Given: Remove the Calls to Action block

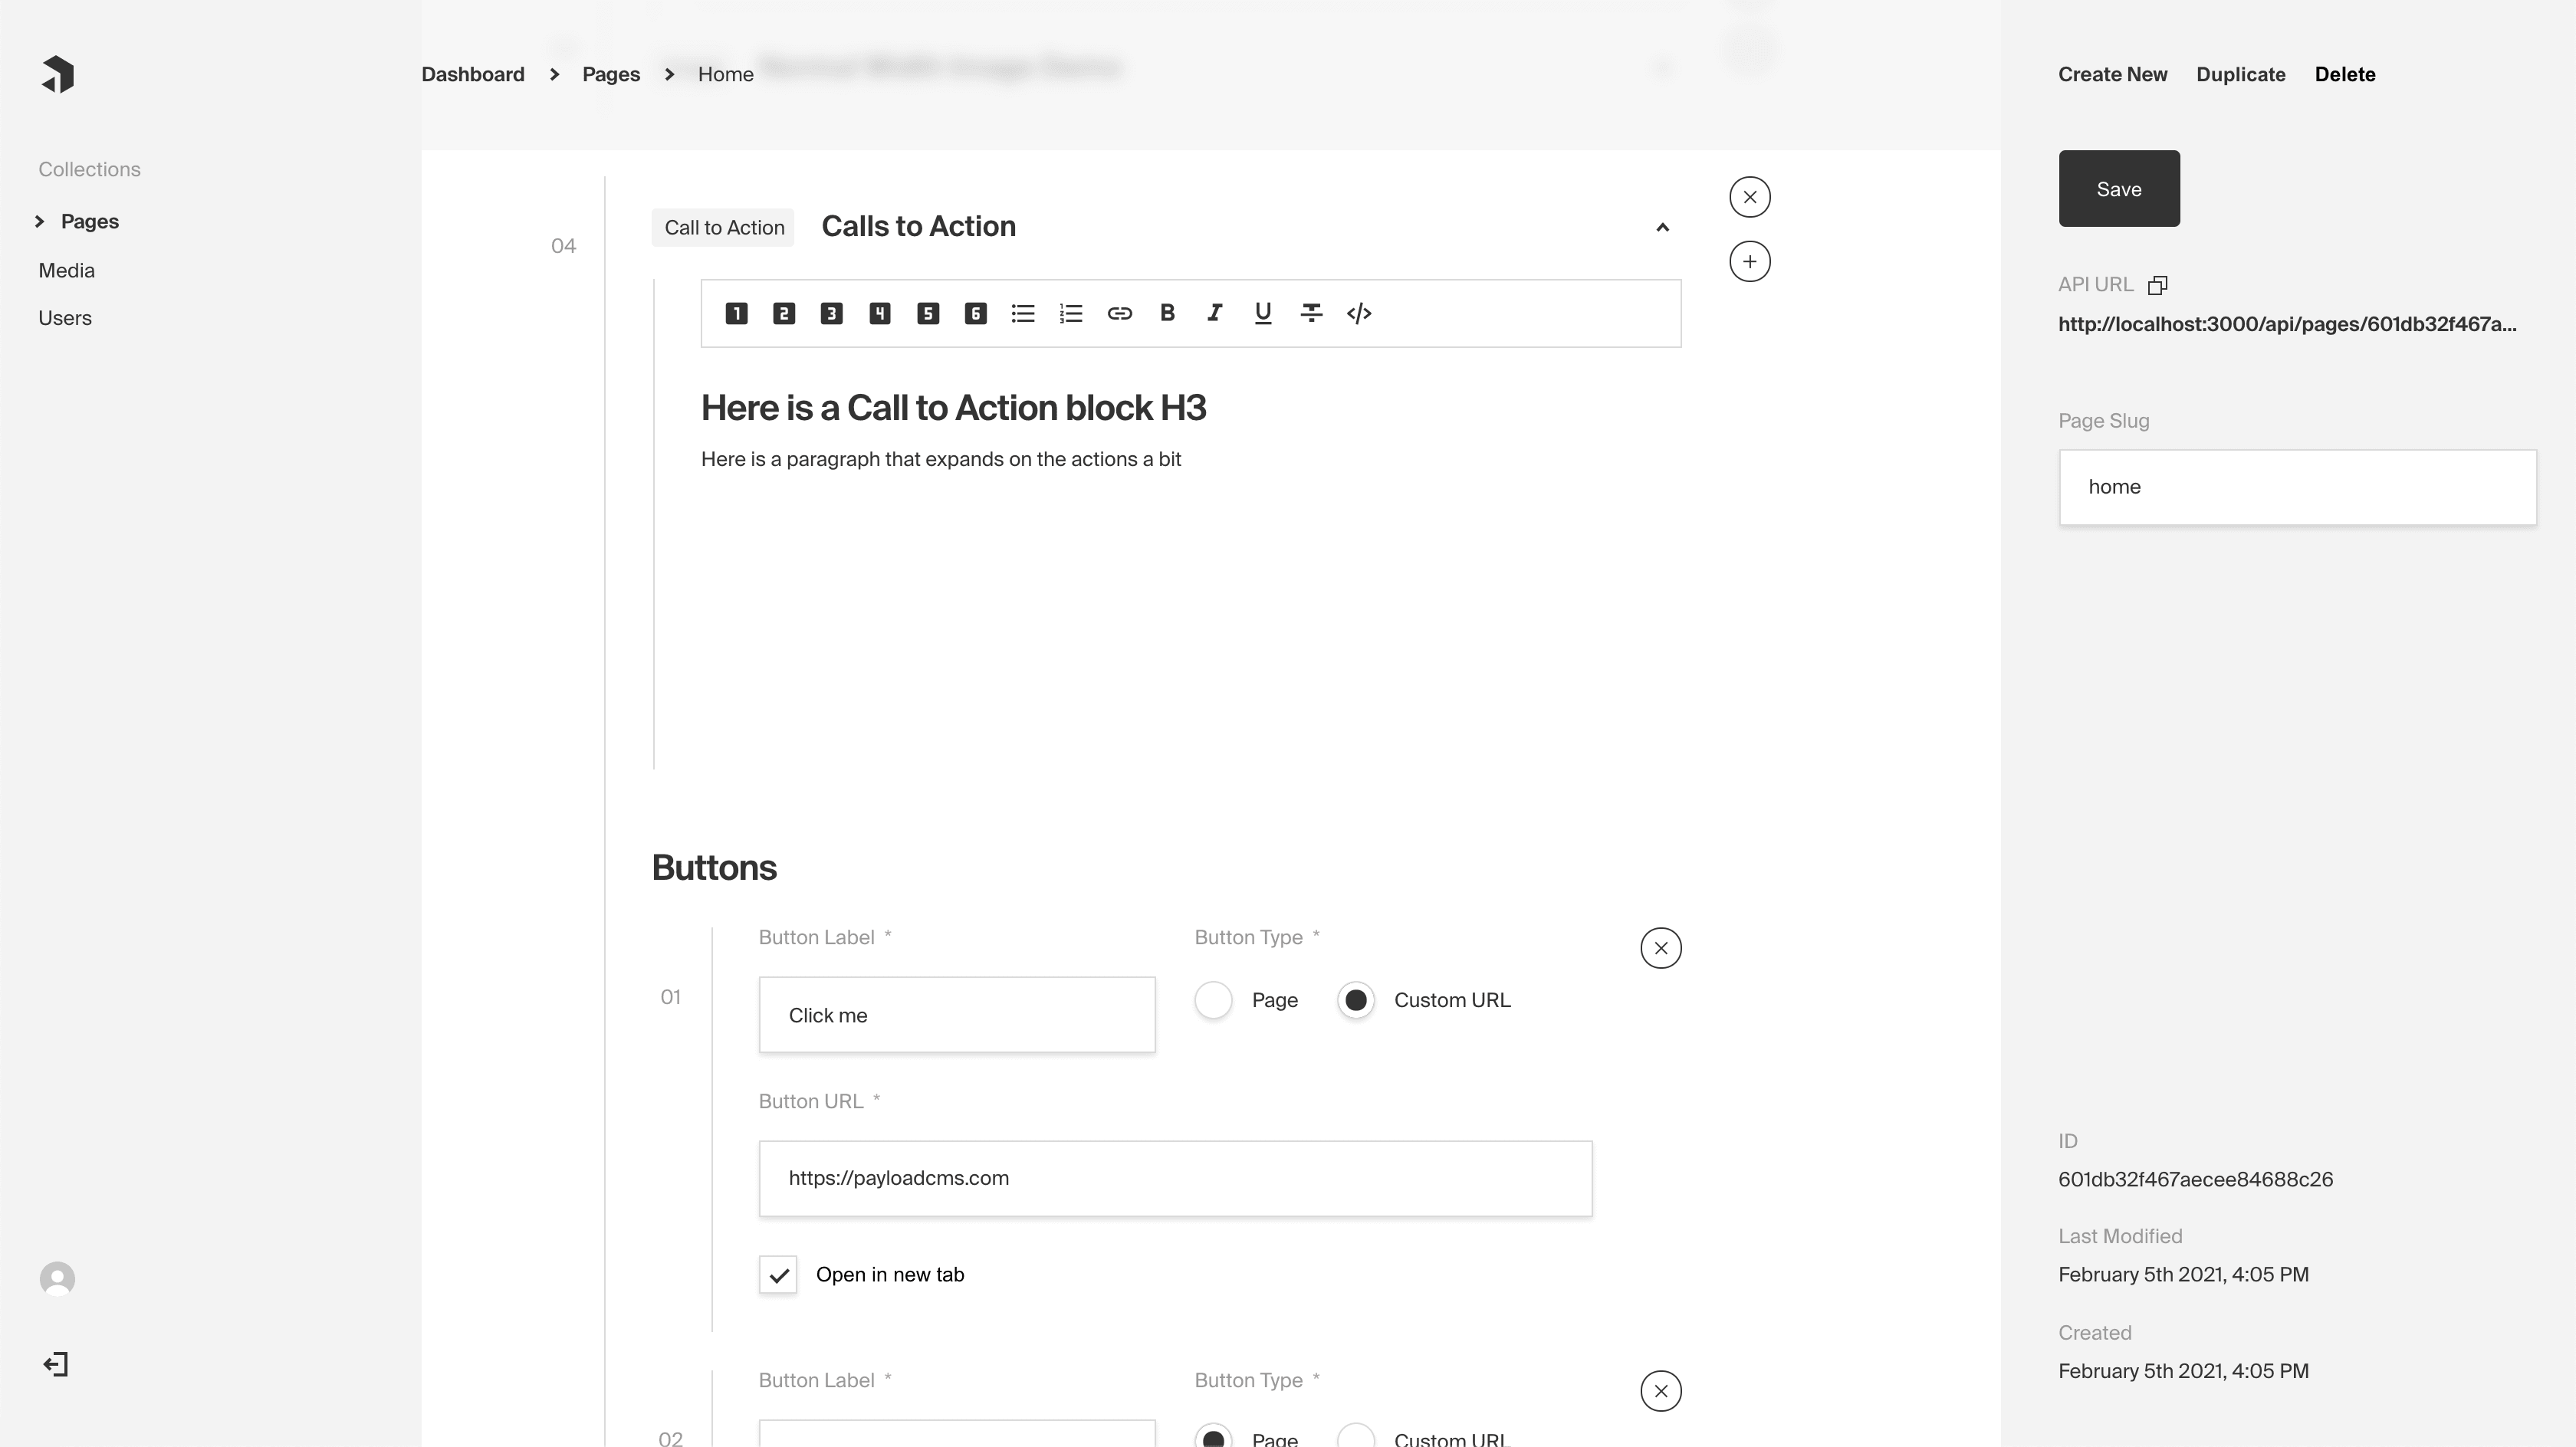Looking at the screenshot, I should [x=1750, y=197].
